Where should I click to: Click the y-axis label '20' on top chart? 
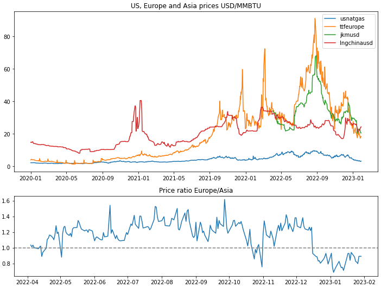(x=7, y=134)
